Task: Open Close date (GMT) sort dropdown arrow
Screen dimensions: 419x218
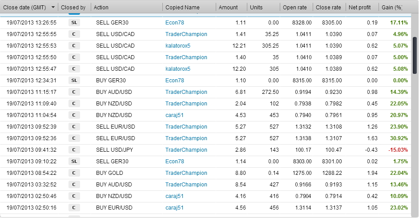Action: pyautogui.click(x=53, y=7)
